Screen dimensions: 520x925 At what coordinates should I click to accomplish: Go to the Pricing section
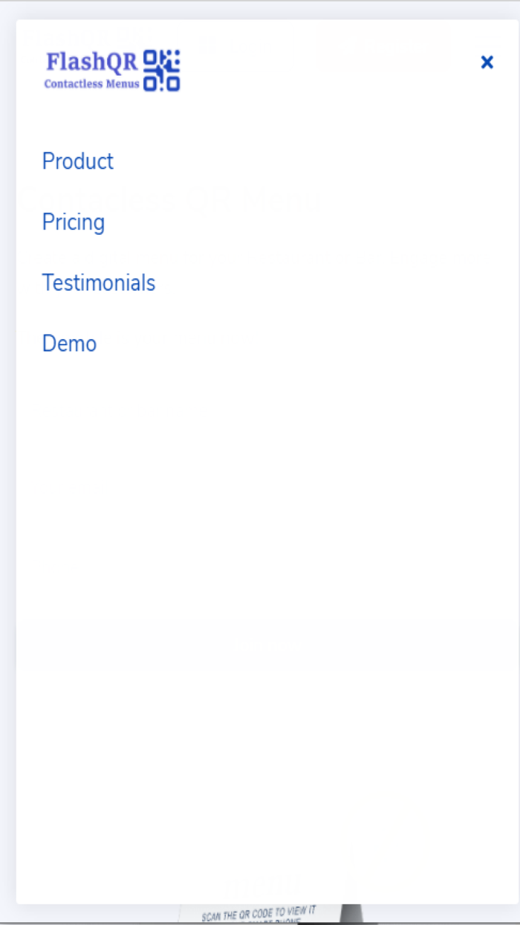74,222
